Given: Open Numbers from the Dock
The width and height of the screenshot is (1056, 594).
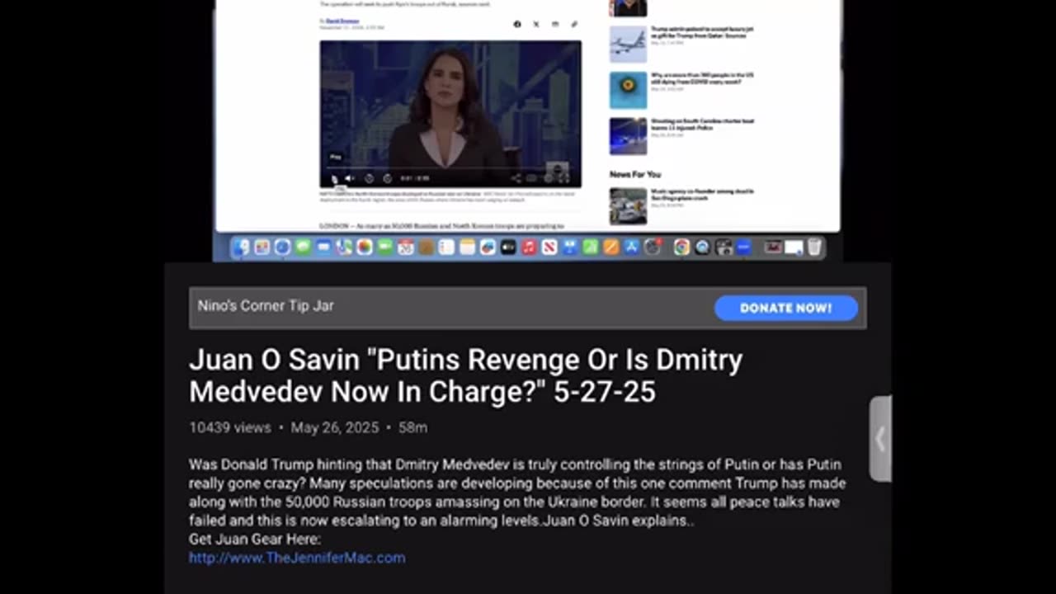Looking at the screenshot, I should pos(591,247).
